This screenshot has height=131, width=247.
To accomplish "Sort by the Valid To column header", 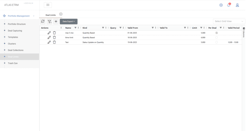I will click(x=163, y=28).
